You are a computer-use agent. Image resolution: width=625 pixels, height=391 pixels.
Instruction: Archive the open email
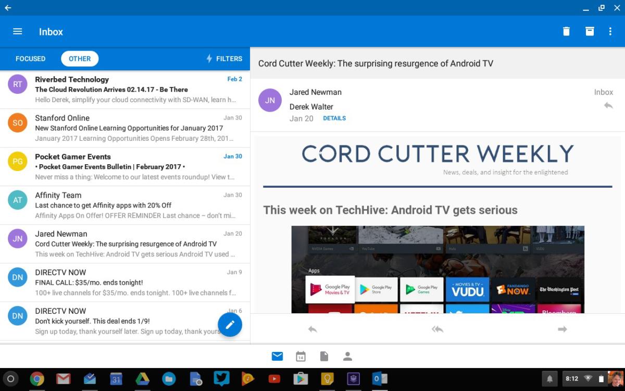click(x=590, y=31)
